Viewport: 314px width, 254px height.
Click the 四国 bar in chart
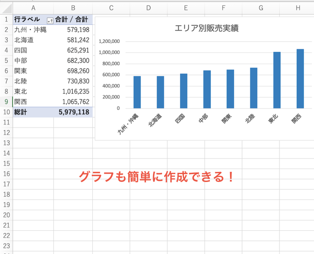(x=184, y=91)
